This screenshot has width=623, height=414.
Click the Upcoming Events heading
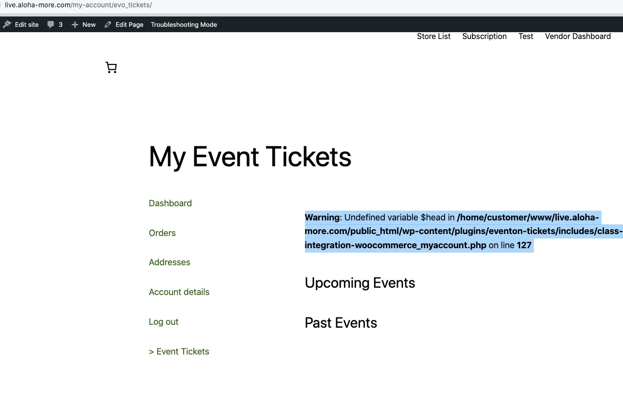click(x=360, y=283)
